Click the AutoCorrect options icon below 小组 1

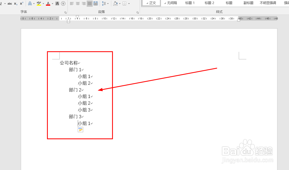coord(81,130)
